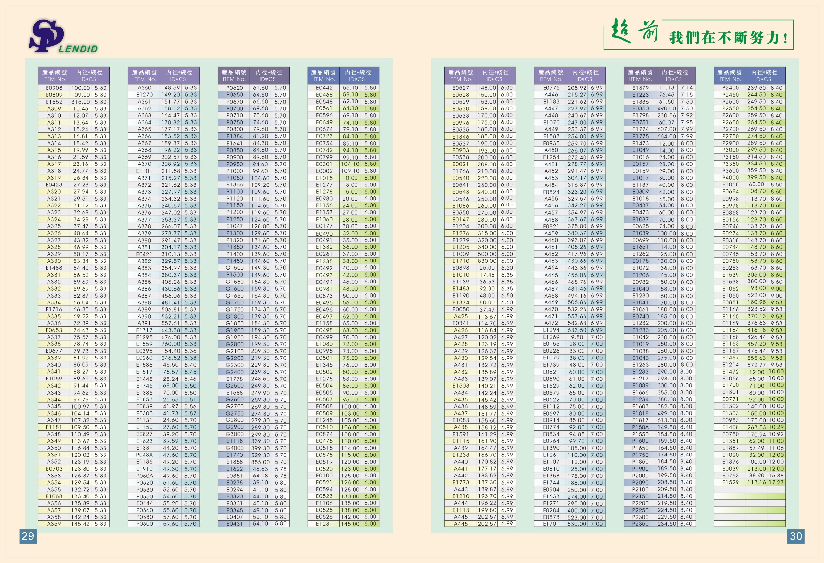Screen dimensions: 824x563
Task: Select item number E1503
Action: tap(461, 386)
